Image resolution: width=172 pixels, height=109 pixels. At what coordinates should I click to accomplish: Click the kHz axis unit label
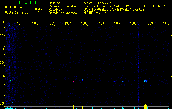[x=2, y=22]
